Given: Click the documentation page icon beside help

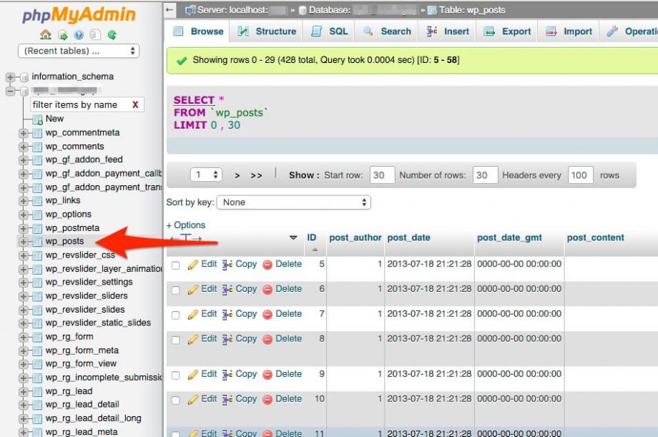Looking at the screenshot, I should tap(95, 35).
